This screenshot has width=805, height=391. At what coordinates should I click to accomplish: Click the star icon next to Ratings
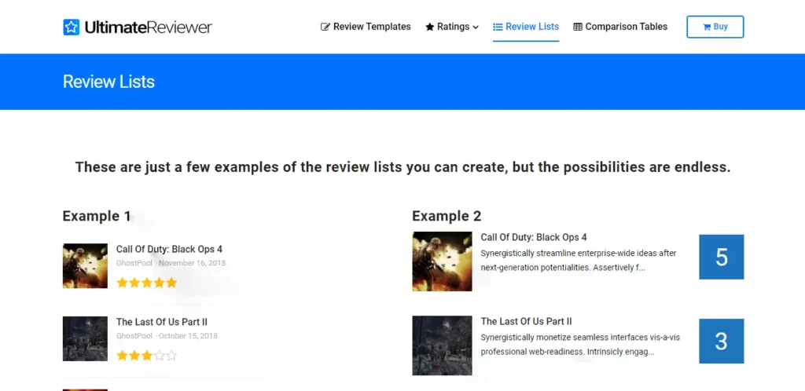coord(430,27)
